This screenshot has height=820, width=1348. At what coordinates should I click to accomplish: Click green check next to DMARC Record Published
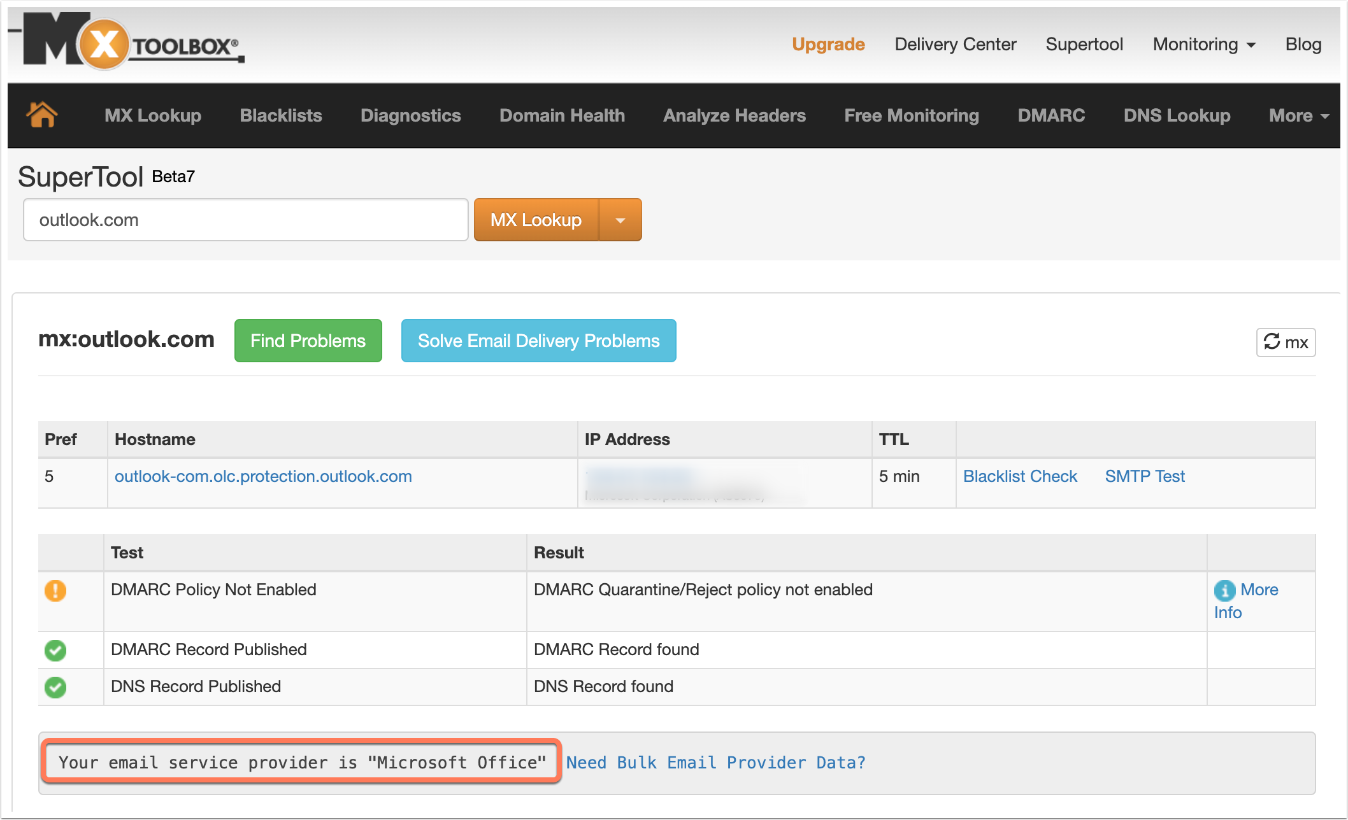55,650
